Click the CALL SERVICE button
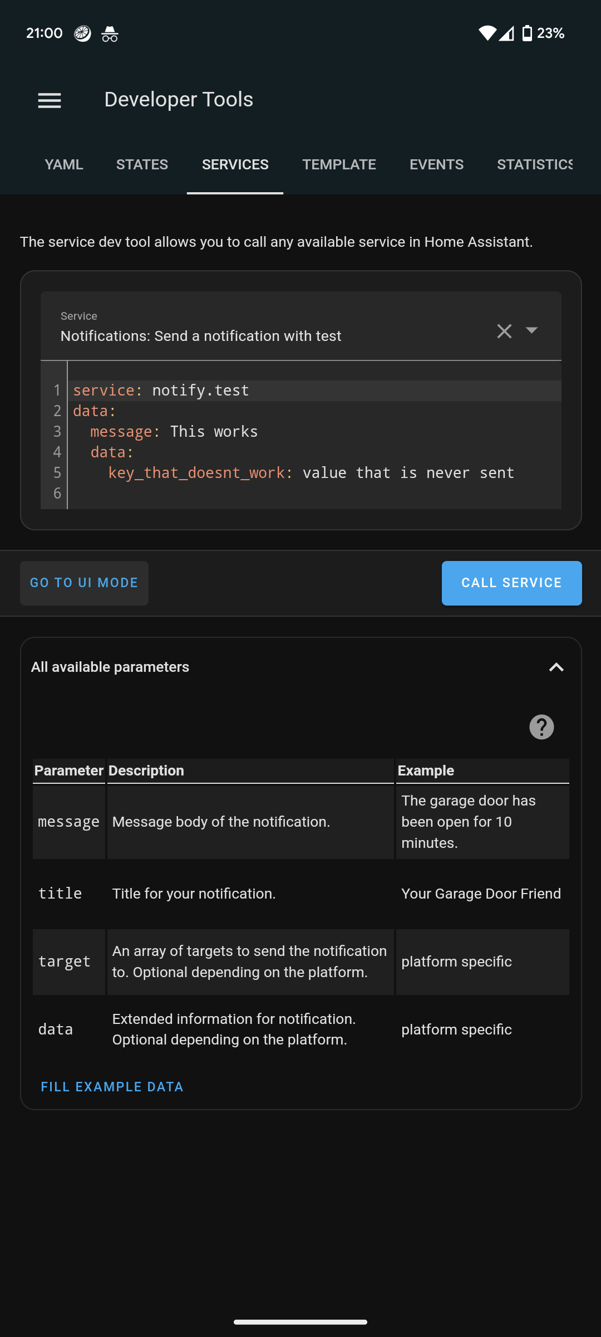601x1337 pixels. [511, 583]
